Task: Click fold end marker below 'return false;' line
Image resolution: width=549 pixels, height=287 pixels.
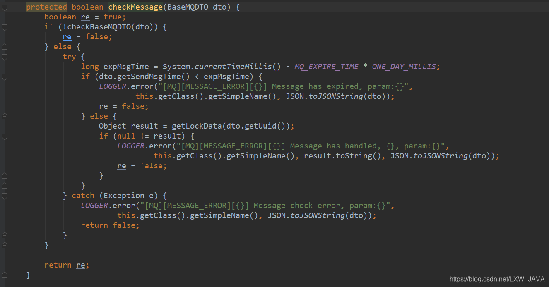Action: (5, 235)
